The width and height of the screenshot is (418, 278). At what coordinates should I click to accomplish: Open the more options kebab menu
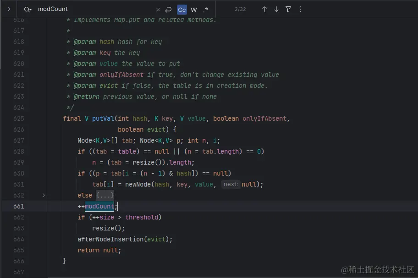click(300, 9)
